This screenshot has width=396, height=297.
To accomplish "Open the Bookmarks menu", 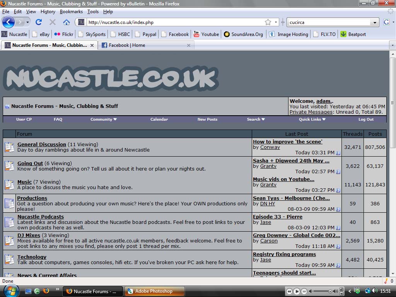I will (71, 12).
